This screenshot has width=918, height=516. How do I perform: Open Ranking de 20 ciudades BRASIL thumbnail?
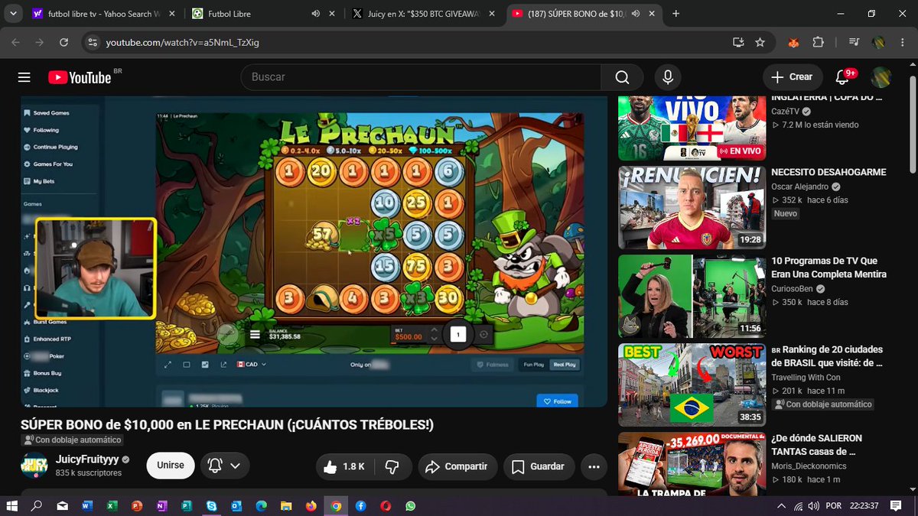click(692, 385)
